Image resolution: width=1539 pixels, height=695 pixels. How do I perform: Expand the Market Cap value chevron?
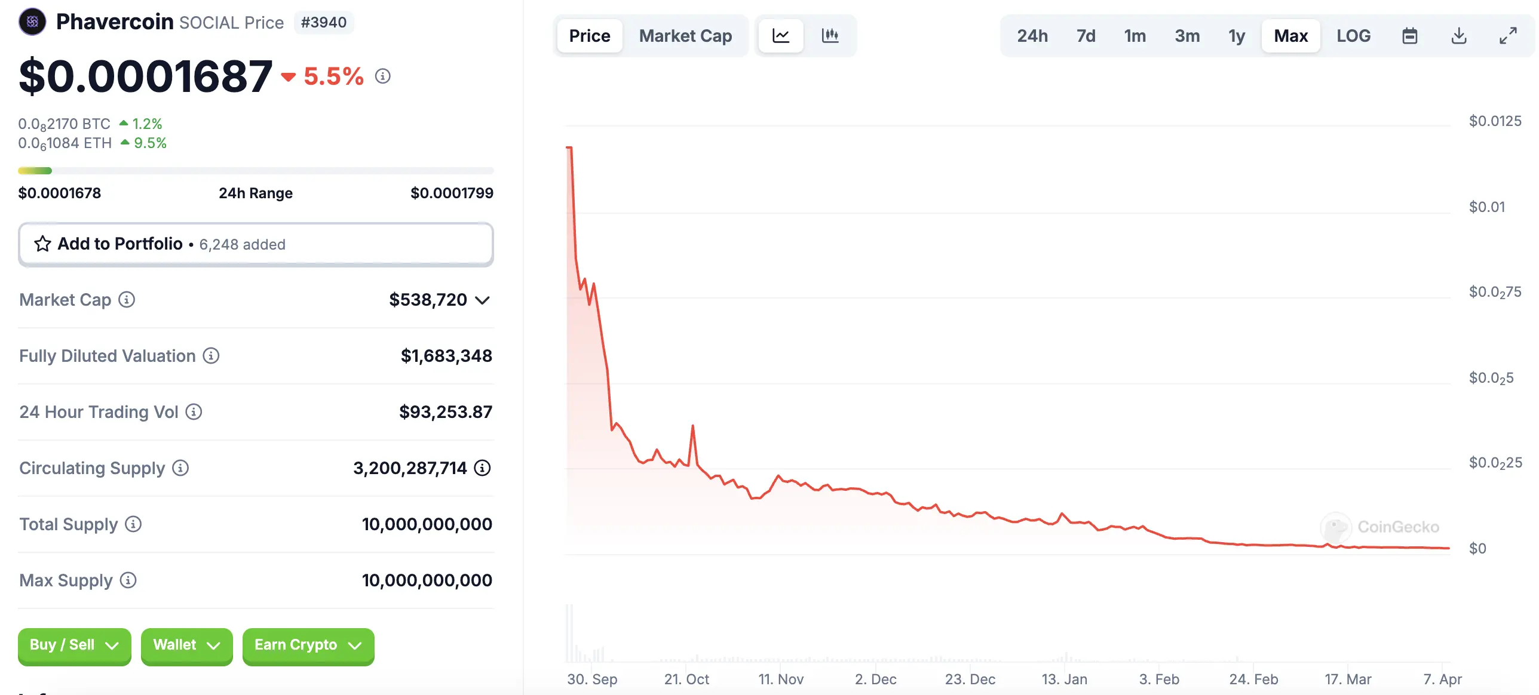tap(483, 300)
